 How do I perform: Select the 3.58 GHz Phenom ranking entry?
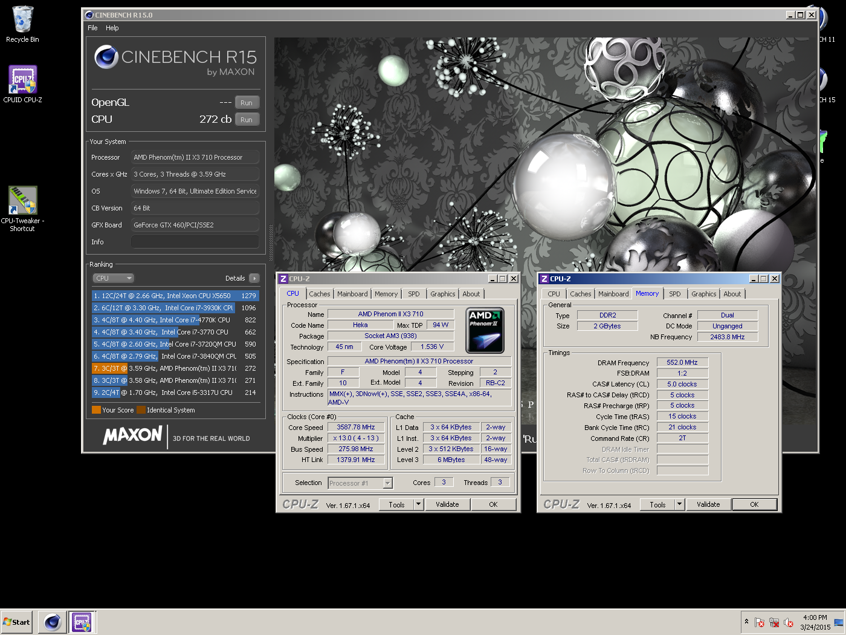click(x=175, y=380)
